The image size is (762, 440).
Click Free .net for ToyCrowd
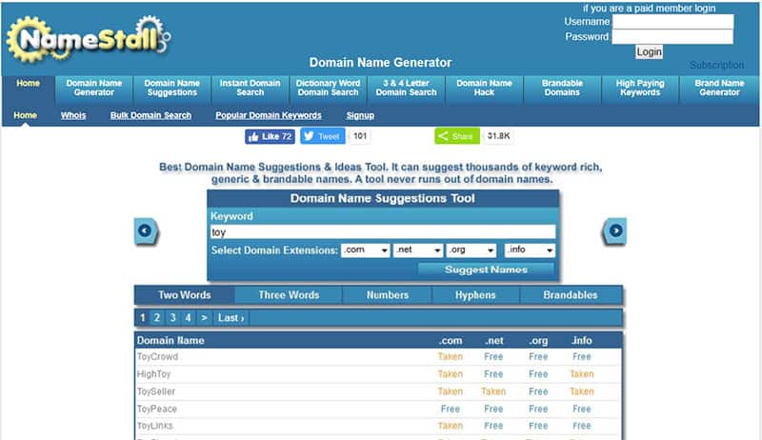click(x=493, y=357)
